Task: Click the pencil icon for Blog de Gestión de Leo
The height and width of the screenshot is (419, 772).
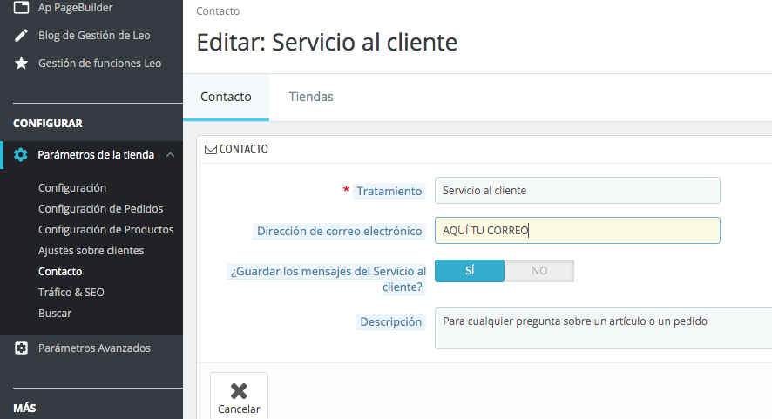Action: [21, 36]
